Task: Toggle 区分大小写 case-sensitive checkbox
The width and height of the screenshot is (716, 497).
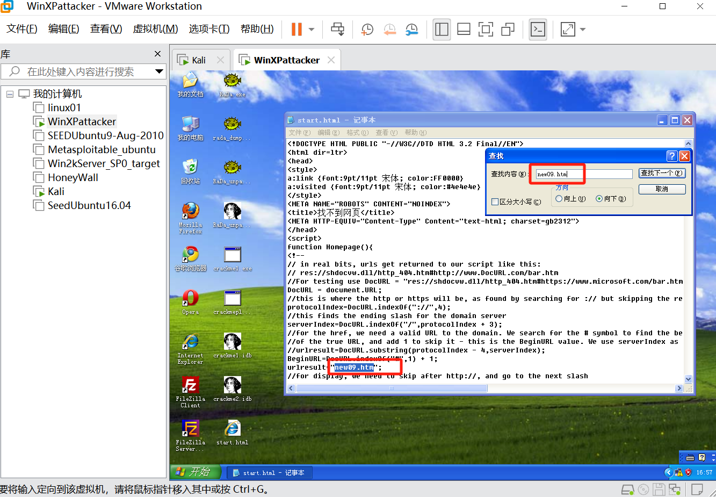Action: pos(495,202)
